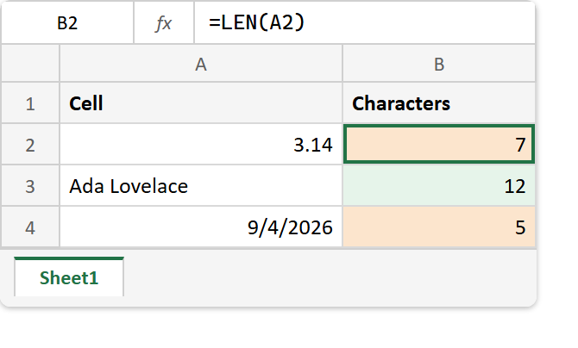
Task: Click the cell labeled Cell
Action: [x=201, y=103]
